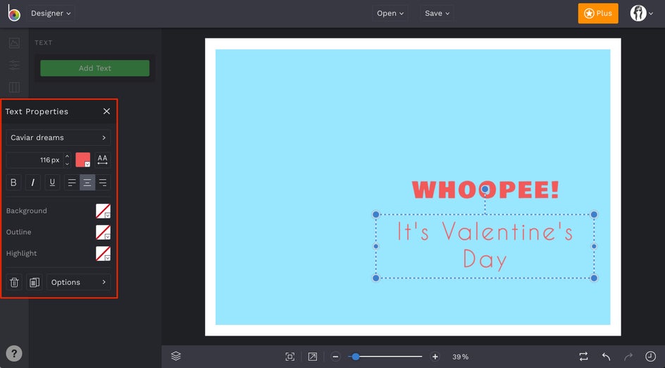This screenshot has width=665, height=368.
Task: Open the history clock icon
Action: (x=650, y=357)
